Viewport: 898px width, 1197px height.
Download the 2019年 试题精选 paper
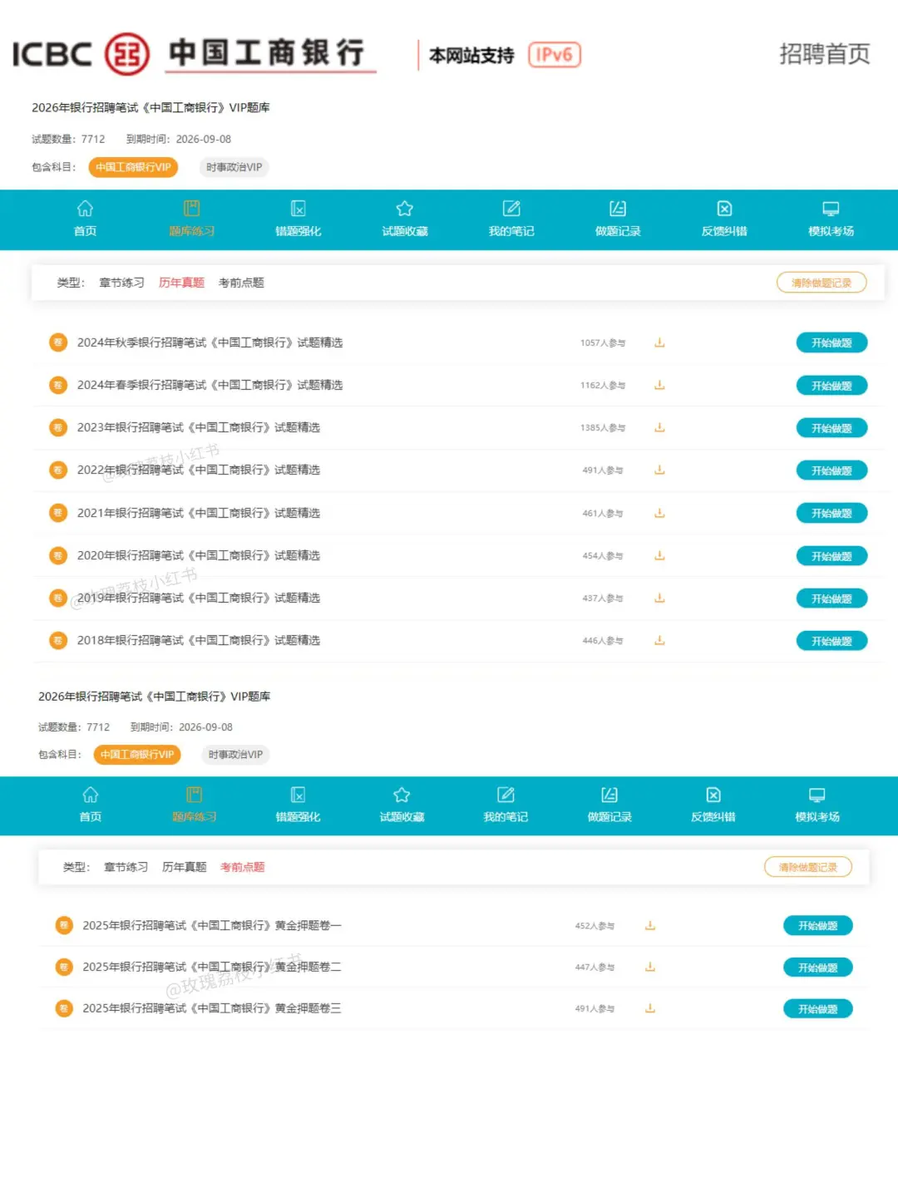(x=659, y=598)
